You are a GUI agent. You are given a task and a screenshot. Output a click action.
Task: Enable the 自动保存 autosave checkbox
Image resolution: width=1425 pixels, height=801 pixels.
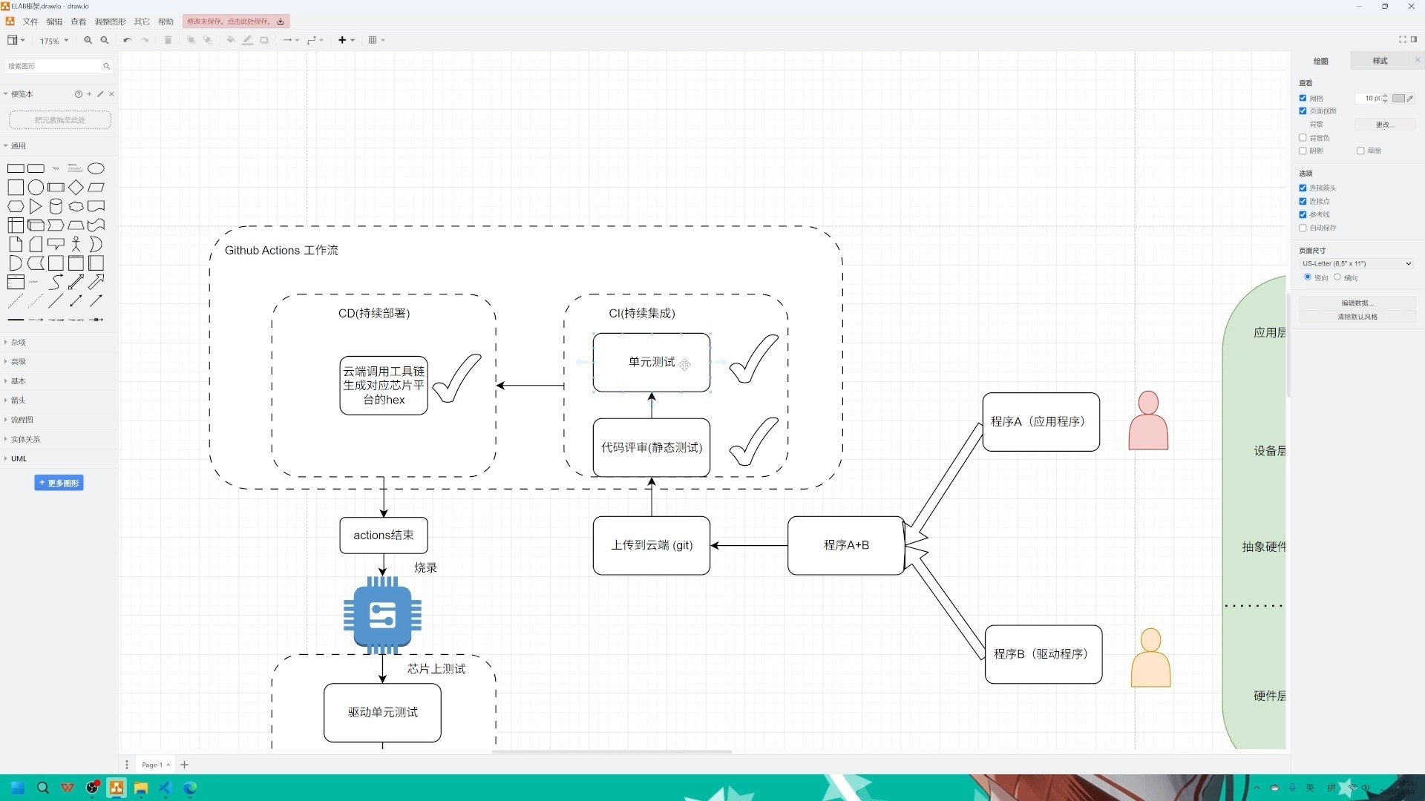tap(1303, 228)
